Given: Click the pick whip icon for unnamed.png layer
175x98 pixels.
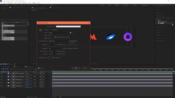Looking at the screenshot, I should pyautogui.click(x=41, y=83).
